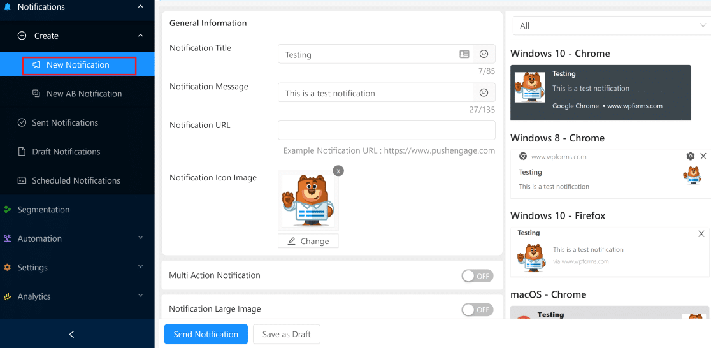The height and width of the screenshot is (348, 711).
Task: Open the All preview filter dropdown
Action: tap(610, 25)
